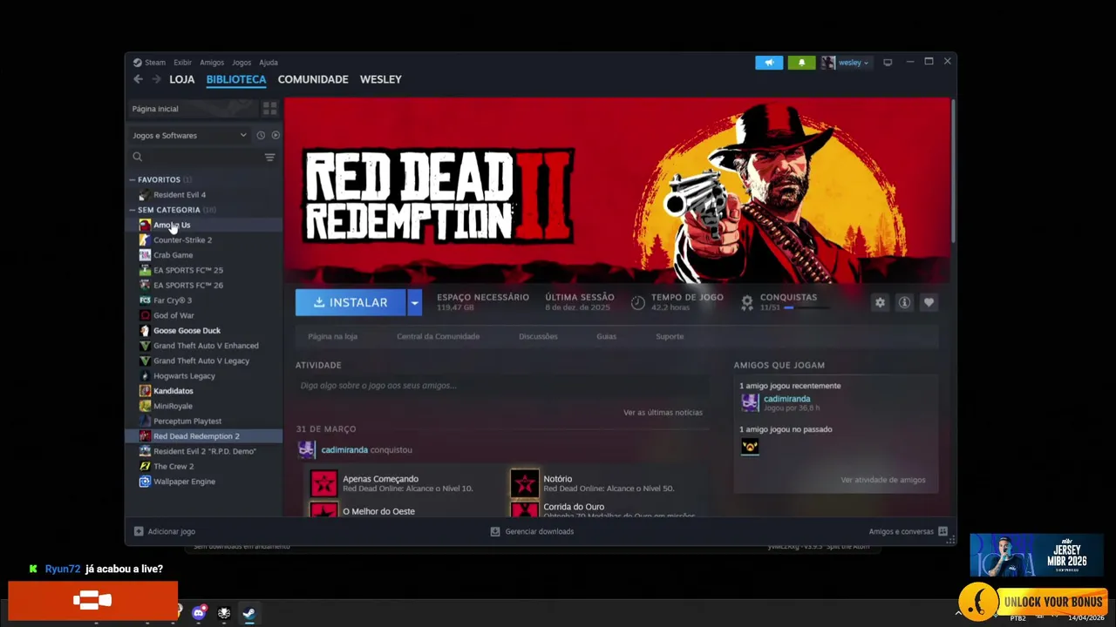The image size is (1116, 627).
Task: Click Ver as últimas notícias
Action: pyautogui.click(x=663, y=412)
